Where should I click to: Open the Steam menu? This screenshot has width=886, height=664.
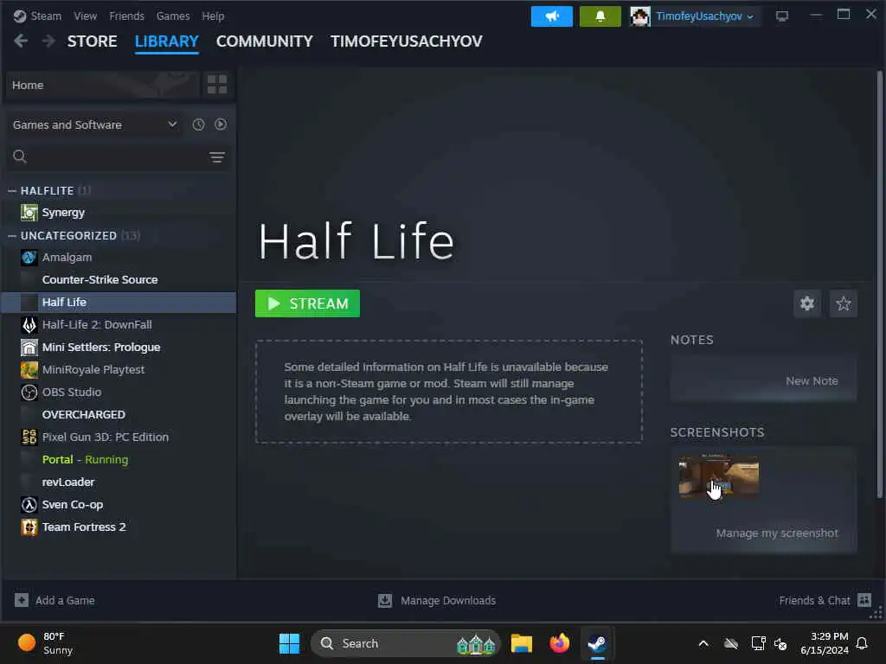[46, 16]
